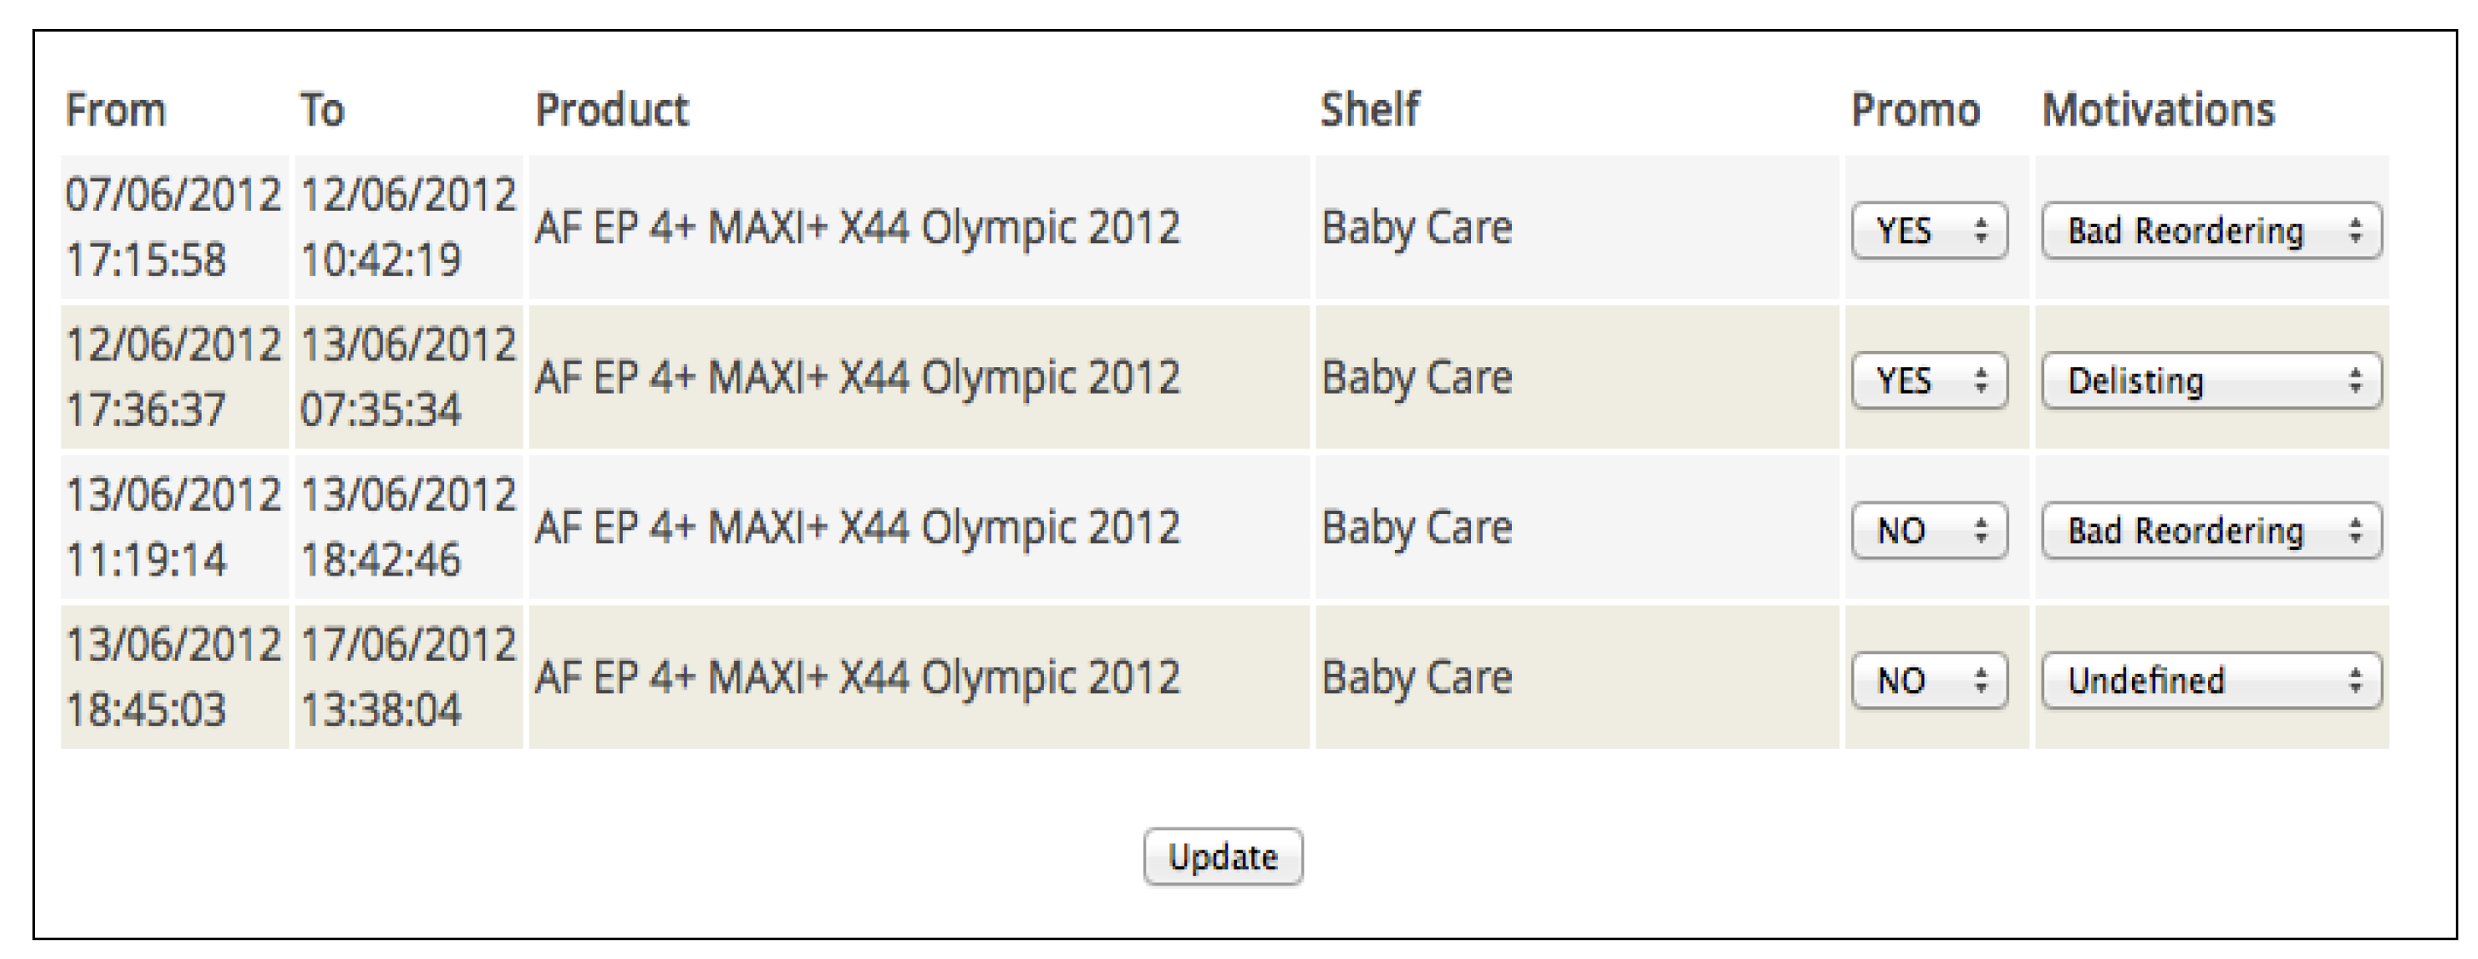Expand the Undefined motivation dropdown
Image resolution: width=2478 pixels, height=959 pixels.
(2211, 681)
